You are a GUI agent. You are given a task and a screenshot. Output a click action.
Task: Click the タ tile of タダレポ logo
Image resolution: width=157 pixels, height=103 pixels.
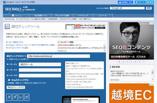pos(9,97)
